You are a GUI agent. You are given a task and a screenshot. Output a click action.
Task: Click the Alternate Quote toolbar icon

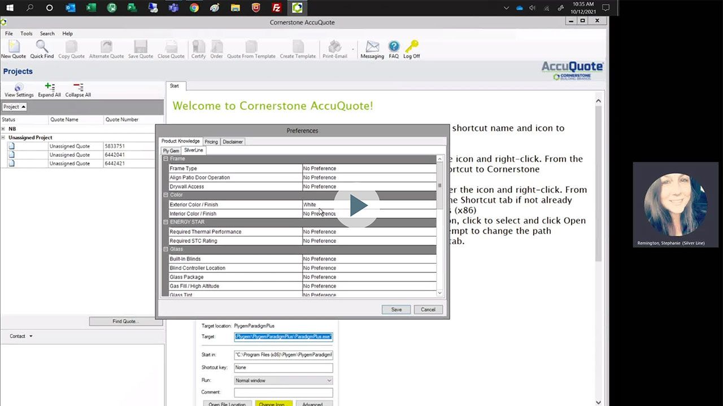coord(106,49)
